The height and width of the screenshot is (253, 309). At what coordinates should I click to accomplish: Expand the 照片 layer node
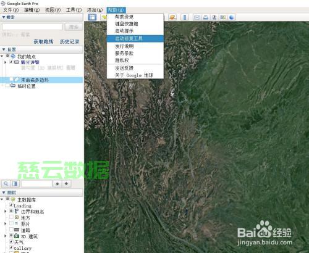tap(6, 223)
